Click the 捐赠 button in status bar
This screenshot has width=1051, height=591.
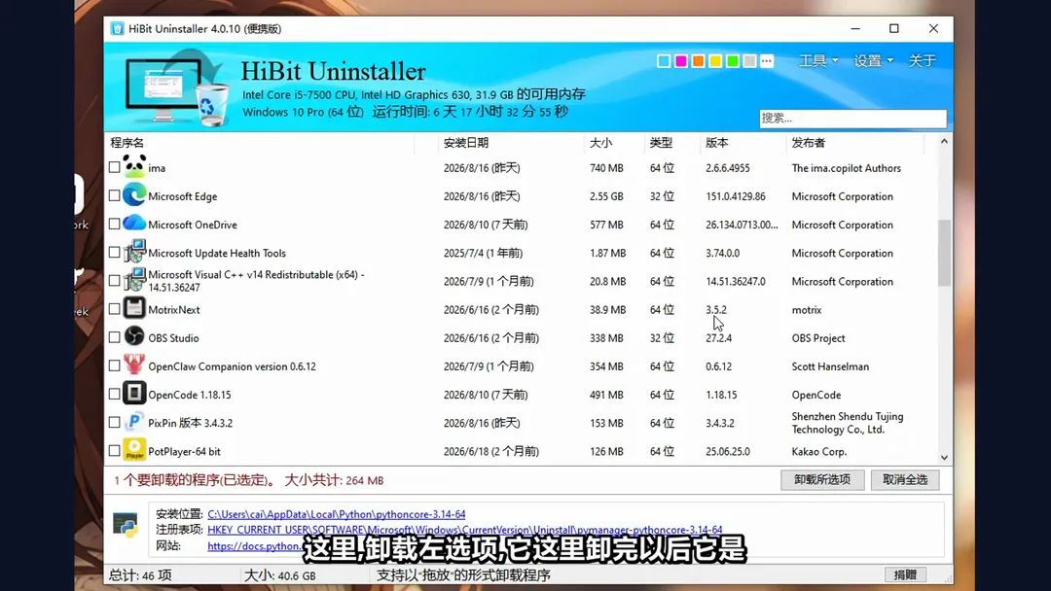905,574
